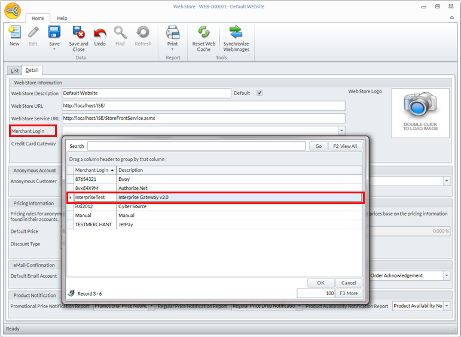Switch to the Help ribbon tab
The height and width of the screenshot is (337, 461).
click(x=62, y=19)
